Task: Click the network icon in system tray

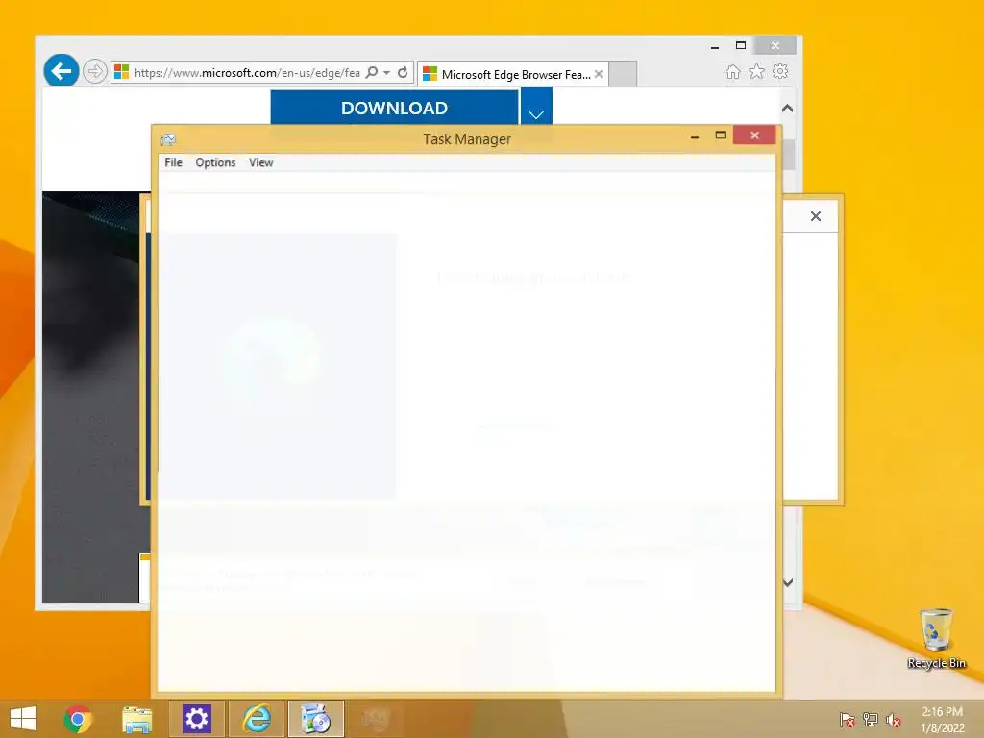Action: point(871,720)
